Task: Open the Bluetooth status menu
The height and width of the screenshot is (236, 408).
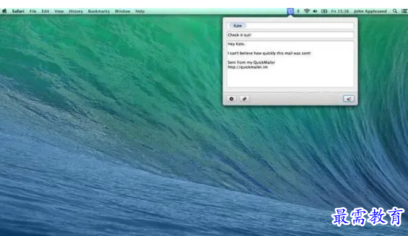Action: pyautogui.click(x=298, y=11)
